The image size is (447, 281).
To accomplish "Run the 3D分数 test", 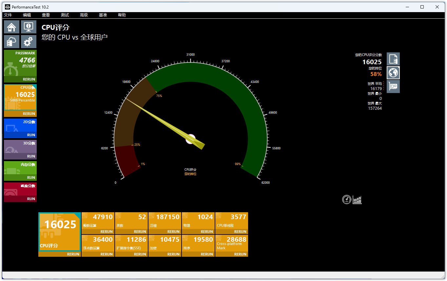I will (31, 156).
